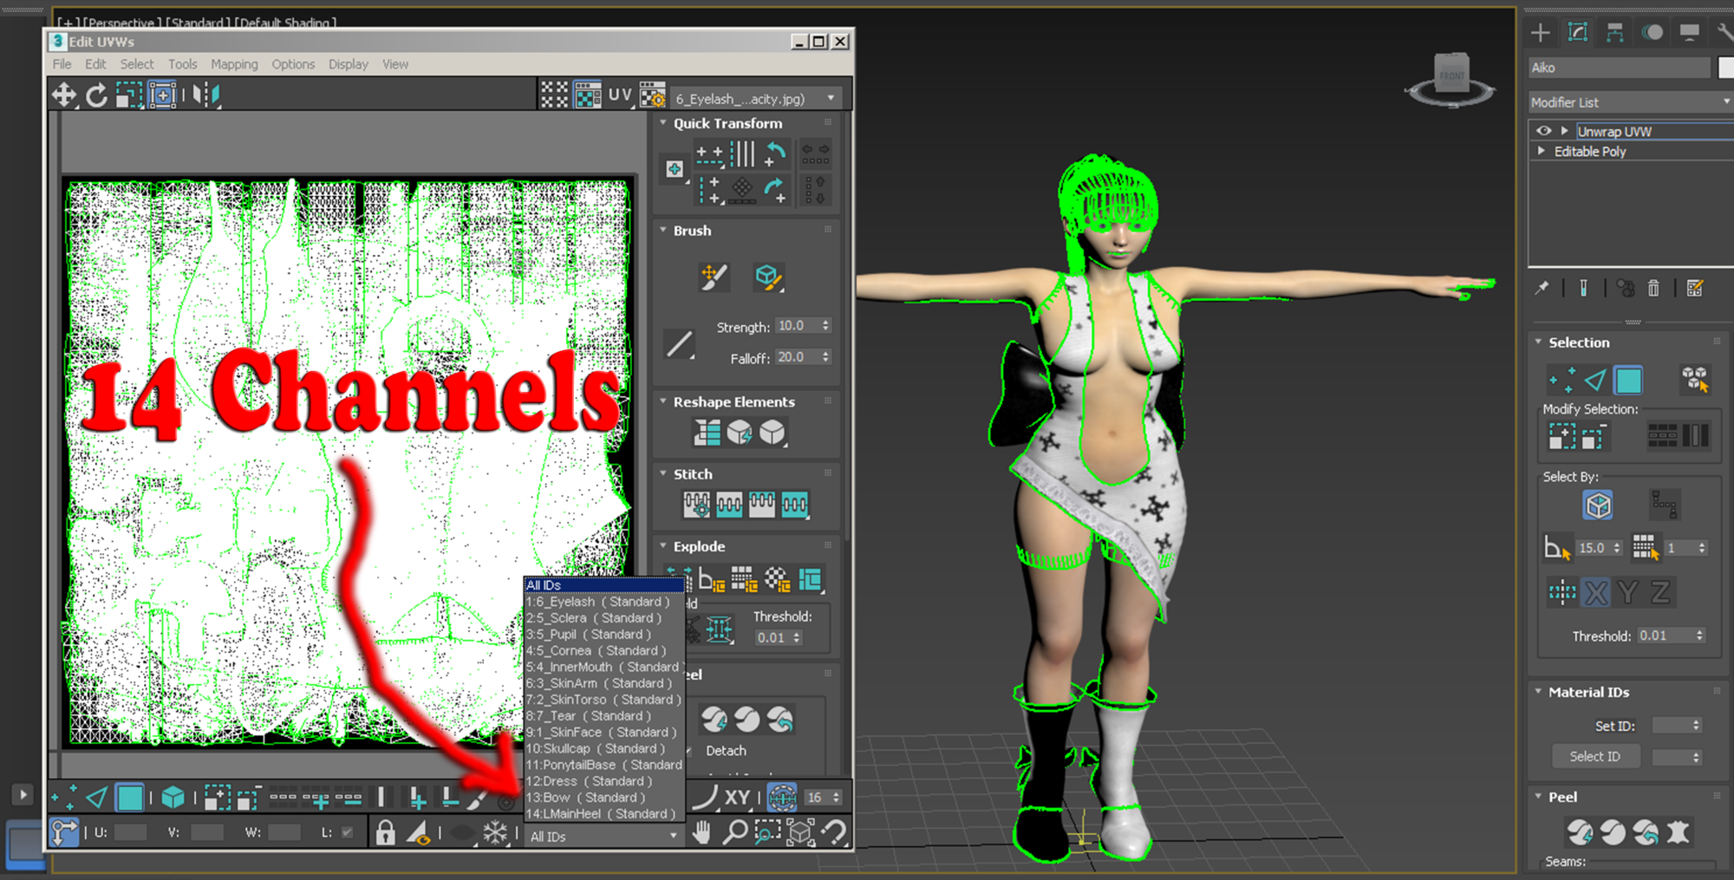Open the All IDs dropdown at bottom of Edit UVWs
Image resolution: width=1734 pixels, height=880 pixels.
coord(603,836)
